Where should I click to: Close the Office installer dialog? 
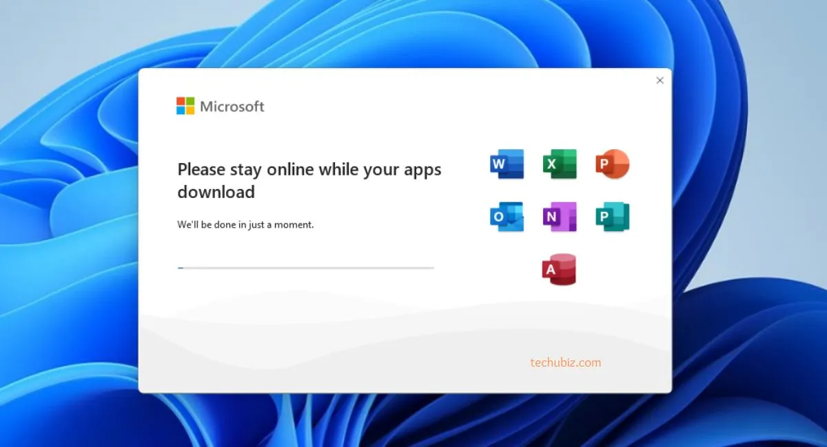click(660, 80)
